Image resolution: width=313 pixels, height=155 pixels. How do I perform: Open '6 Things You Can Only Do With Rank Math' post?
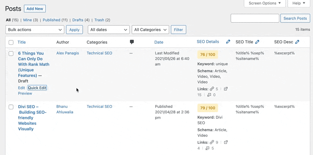point(34,64)
